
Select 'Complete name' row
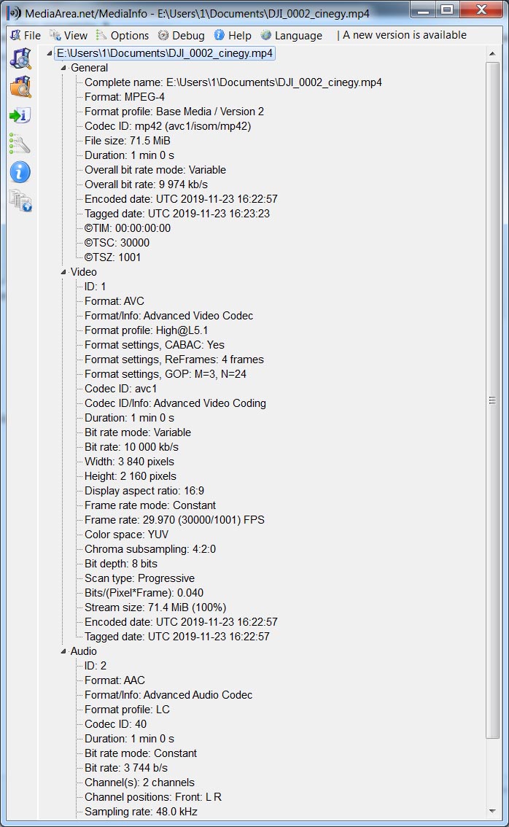[x=233, y=82]
